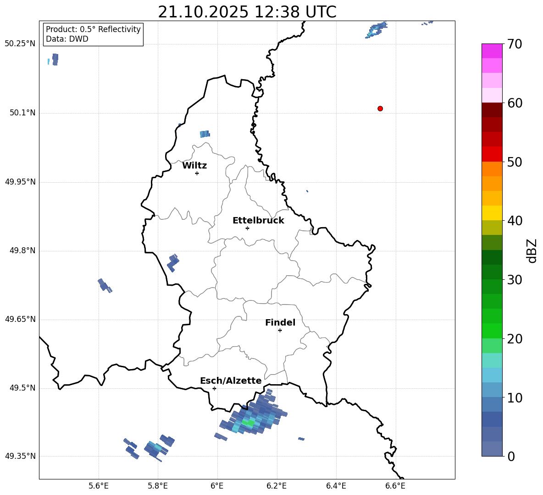Click the 10 tick label on colorbar

[515, 397]
